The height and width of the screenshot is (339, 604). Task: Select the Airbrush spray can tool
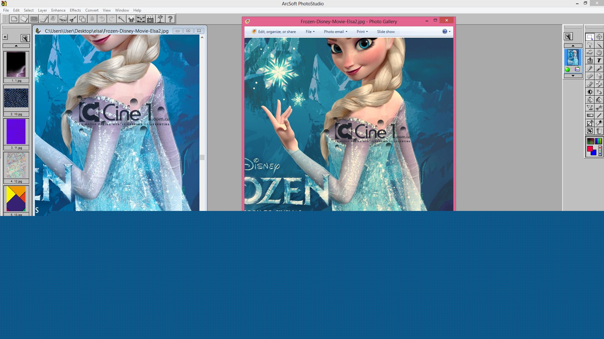tap(599, 76)
